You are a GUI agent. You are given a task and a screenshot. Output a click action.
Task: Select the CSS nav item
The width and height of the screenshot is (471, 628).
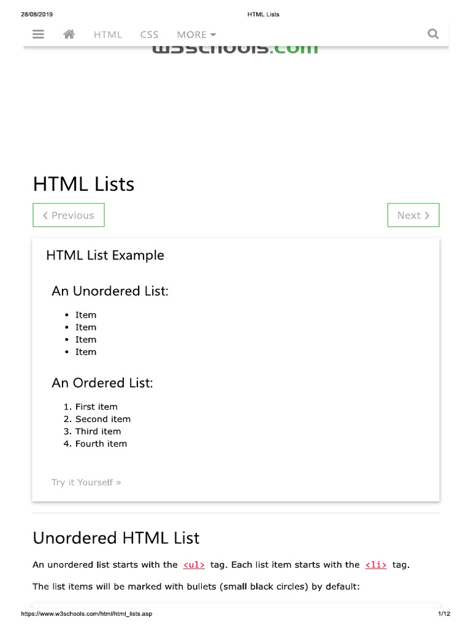(x=150, y=35)
